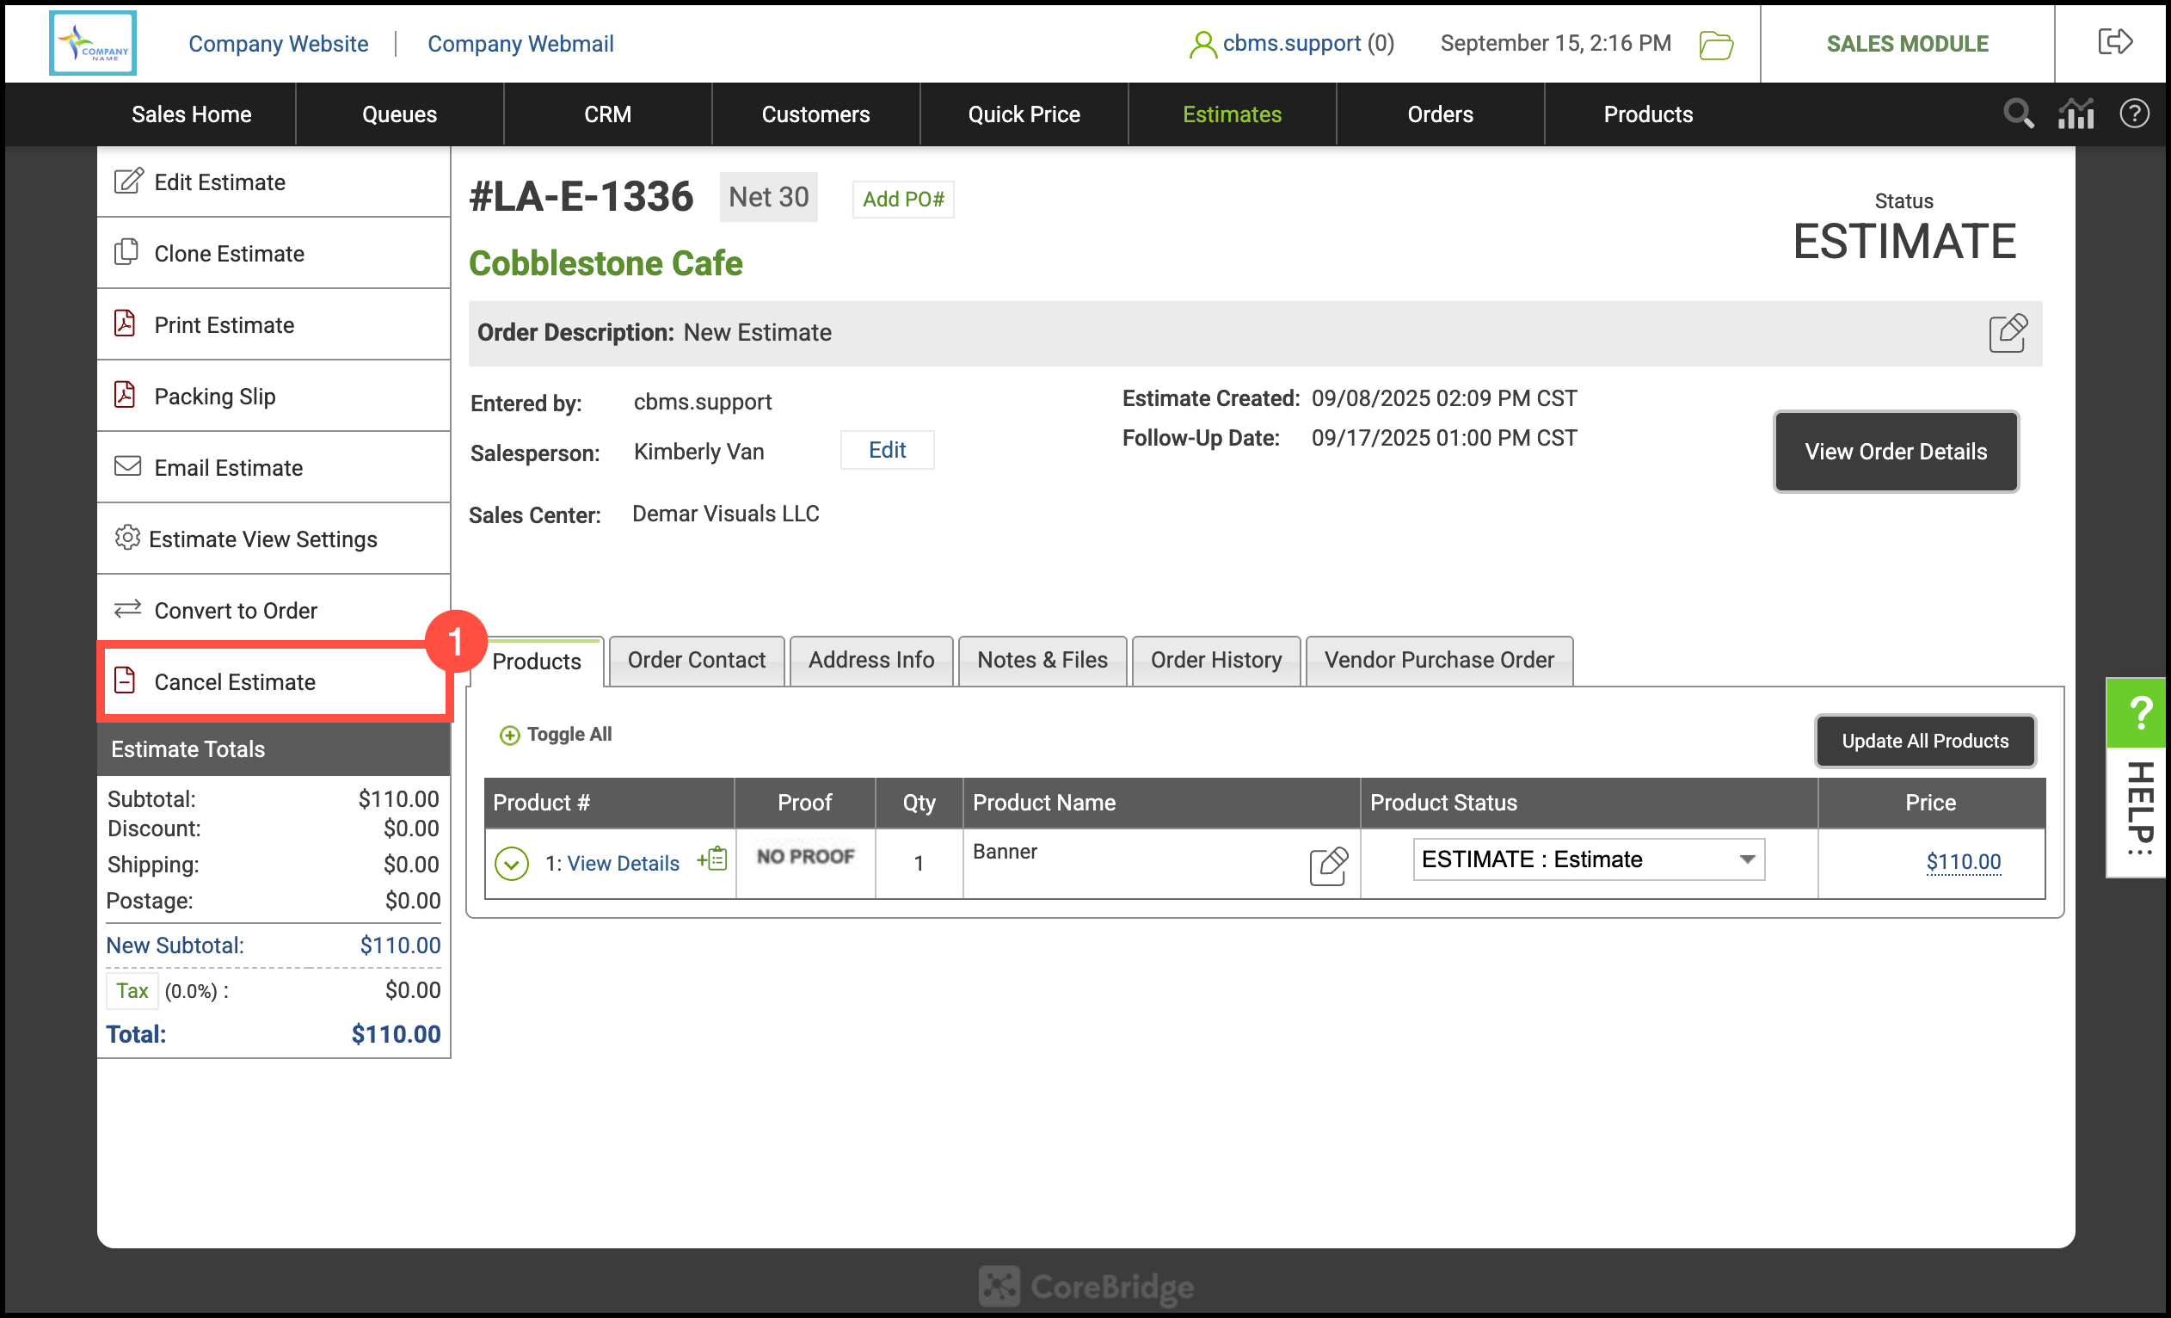Click the company logo
Screen dimensions: 2171x1318
(93, 43)
